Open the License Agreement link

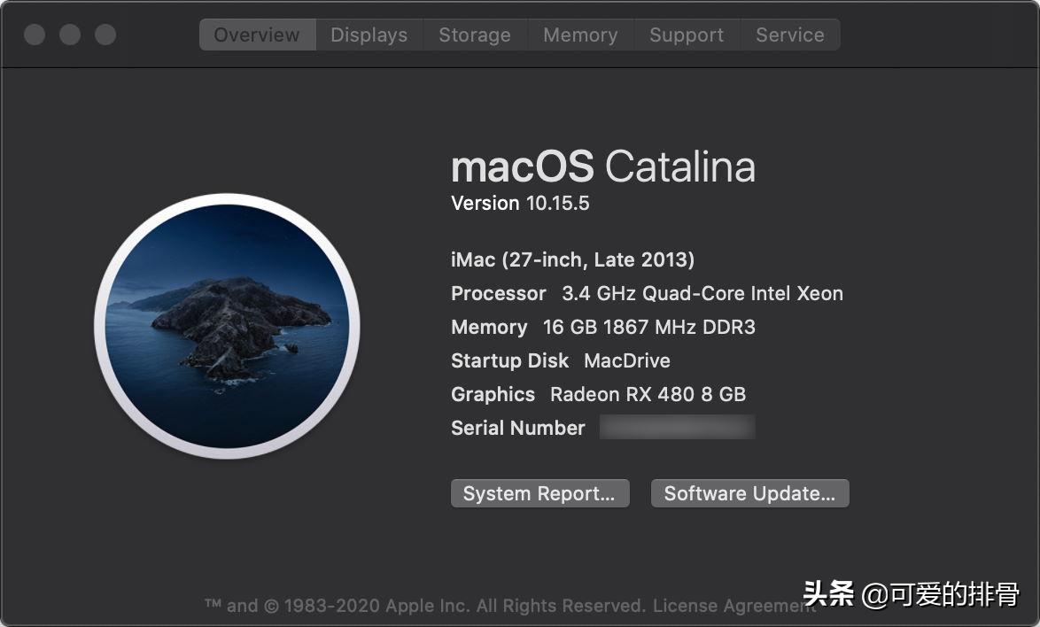pyautogui.click(x=733, y=606)
